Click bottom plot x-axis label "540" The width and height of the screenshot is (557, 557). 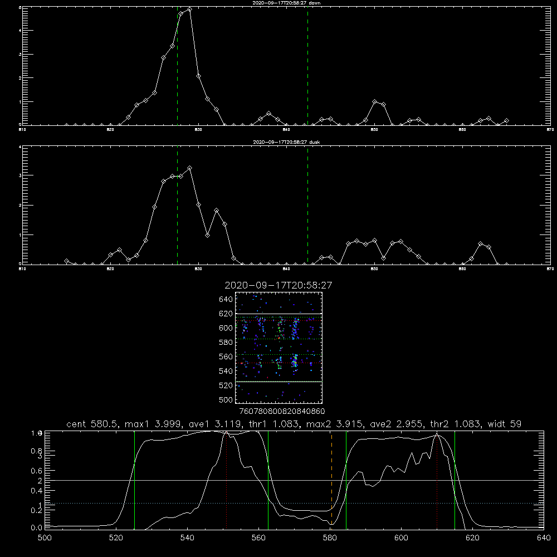coord(187,538)
